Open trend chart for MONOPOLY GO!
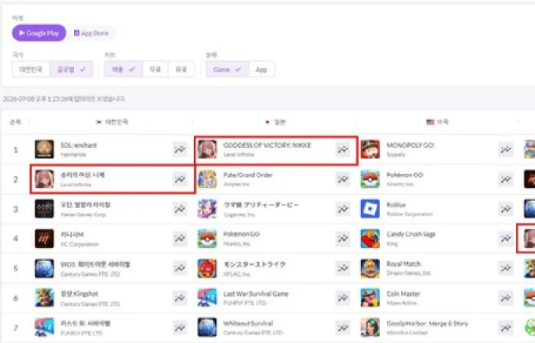This screenshot has width=535, height=343. (506, 150)
